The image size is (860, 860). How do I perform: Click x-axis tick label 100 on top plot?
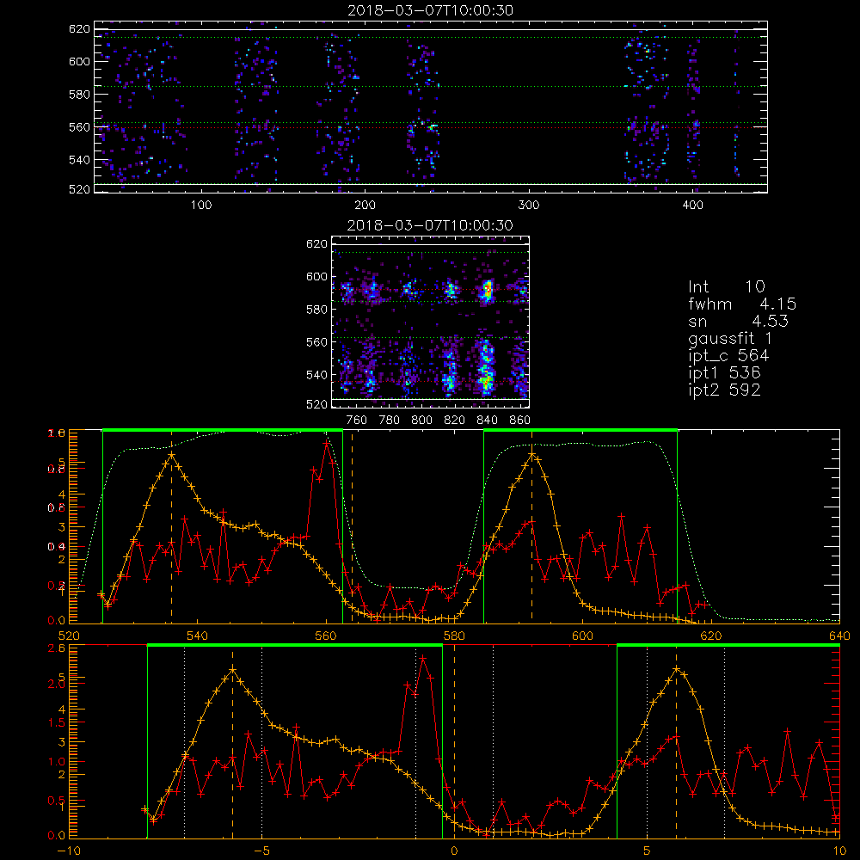click(201, 206)
